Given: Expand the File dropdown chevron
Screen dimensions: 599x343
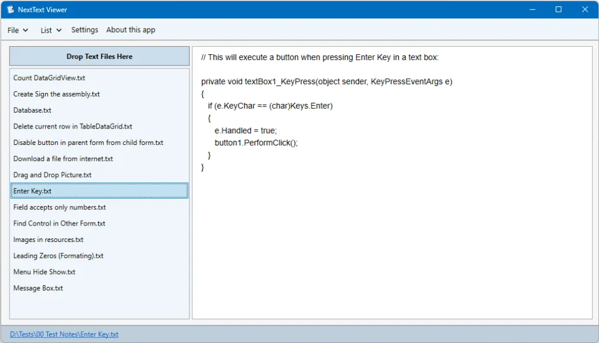Looking at the screenshot, I should (x=25, y=30).
